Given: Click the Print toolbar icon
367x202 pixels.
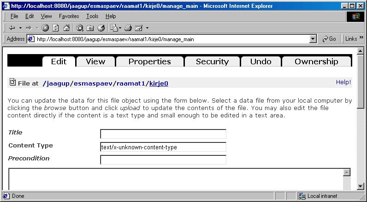Looking at the screenshot, I should [128, 28].
